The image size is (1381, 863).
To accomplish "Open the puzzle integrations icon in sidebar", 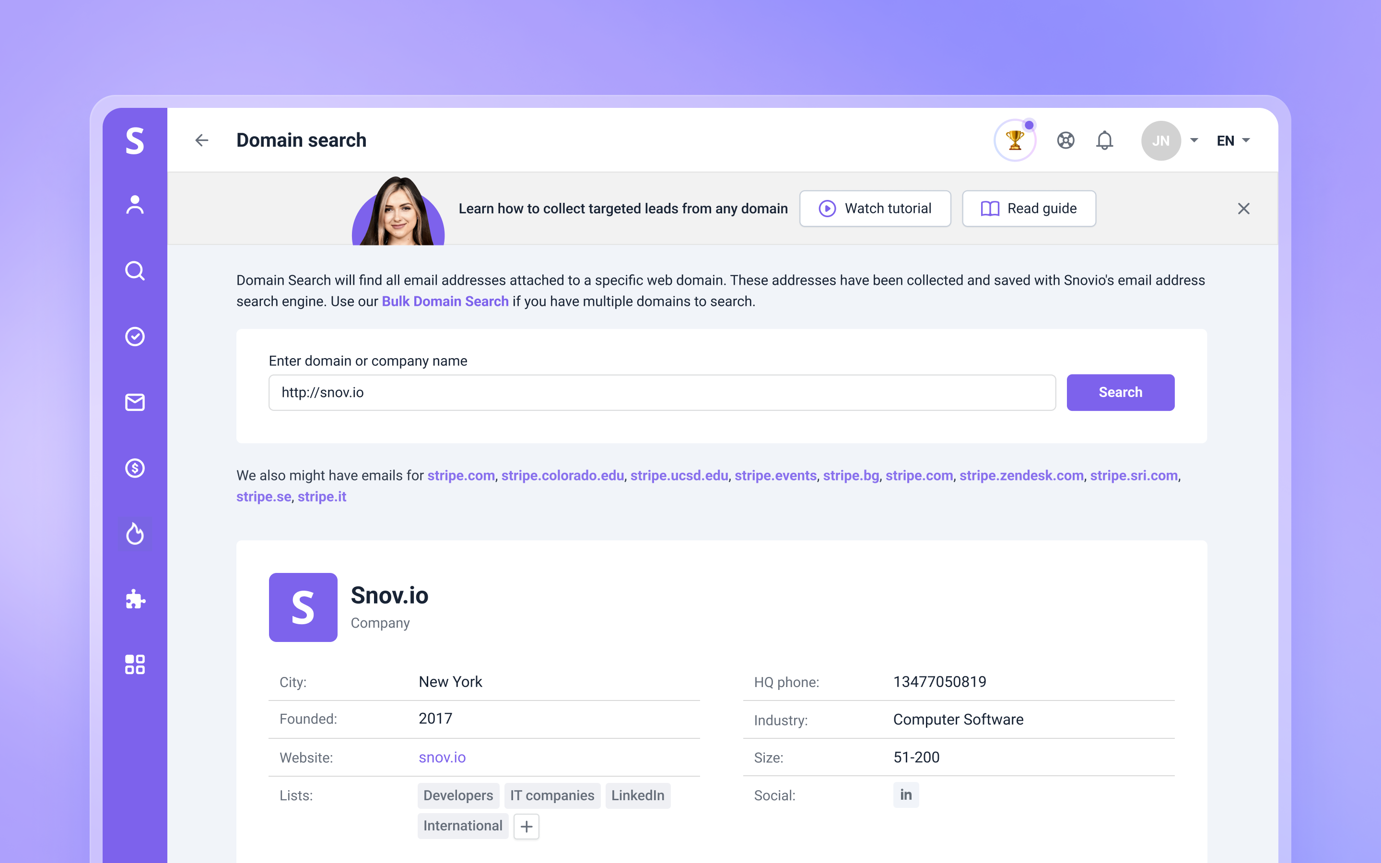I will pos(135,600).
